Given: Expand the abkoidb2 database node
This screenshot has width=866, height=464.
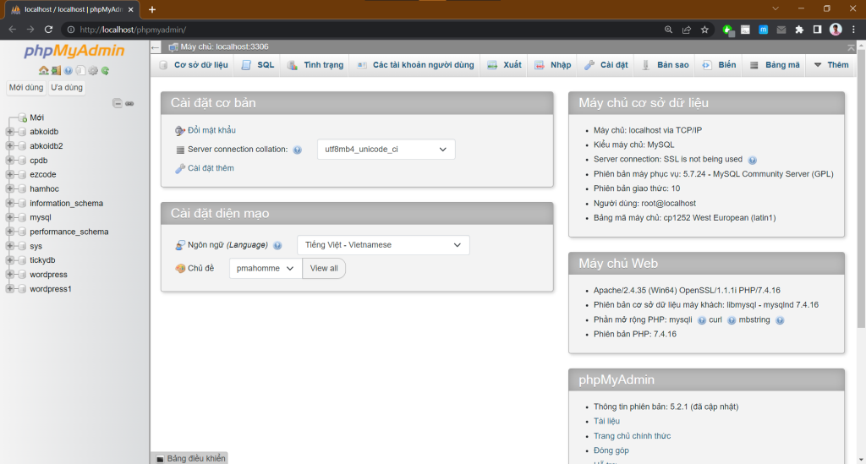Looking at the screenshot, I should pos(9,146).
